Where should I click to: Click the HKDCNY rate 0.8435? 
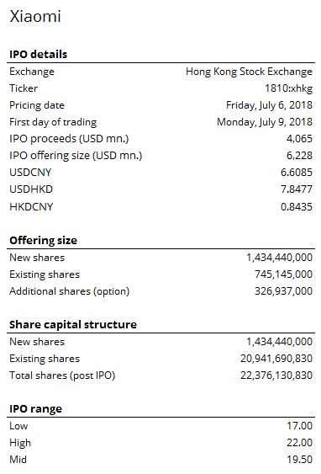[297, 207]
